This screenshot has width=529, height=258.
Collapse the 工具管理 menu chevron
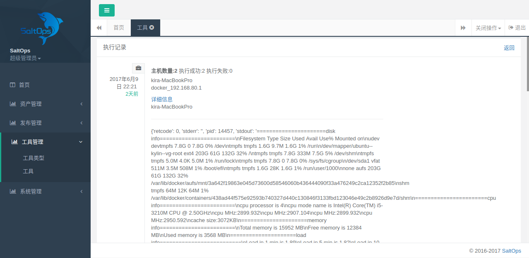click(81, 142)
